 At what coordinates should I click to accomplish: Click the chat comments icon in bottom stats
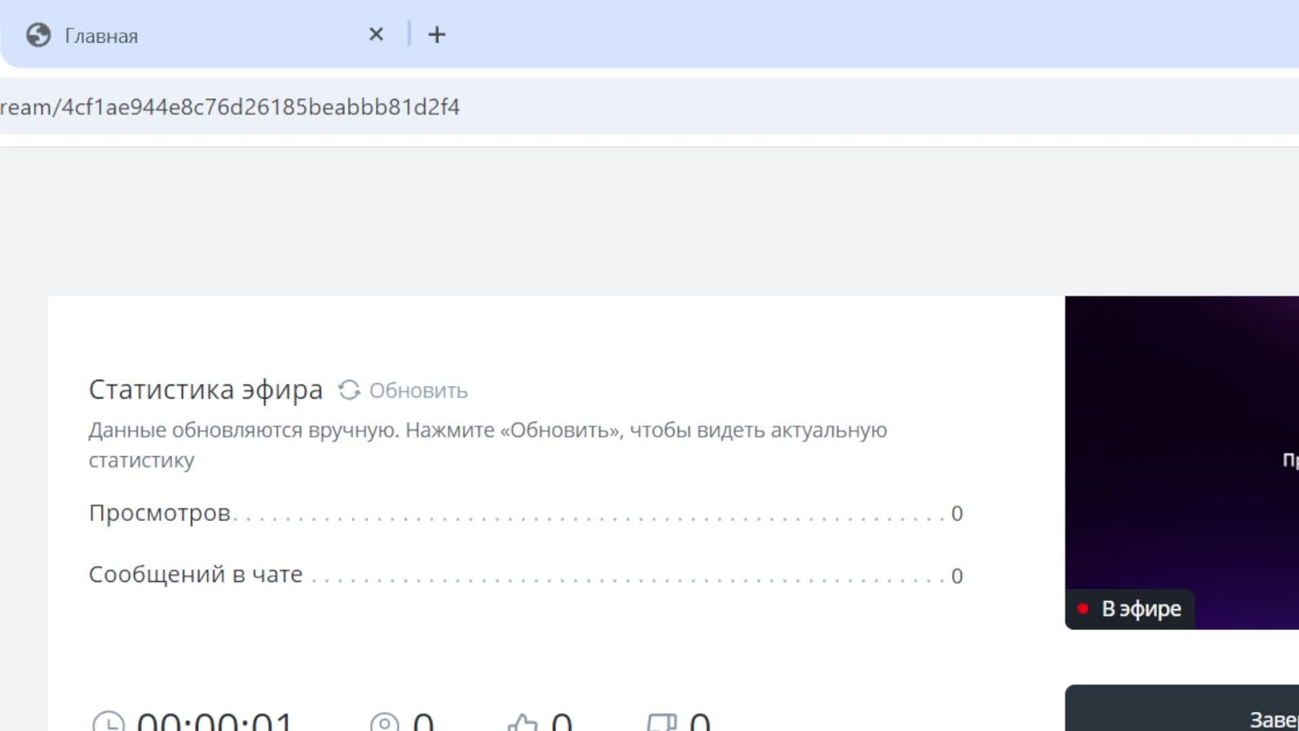tap(662, 723)
